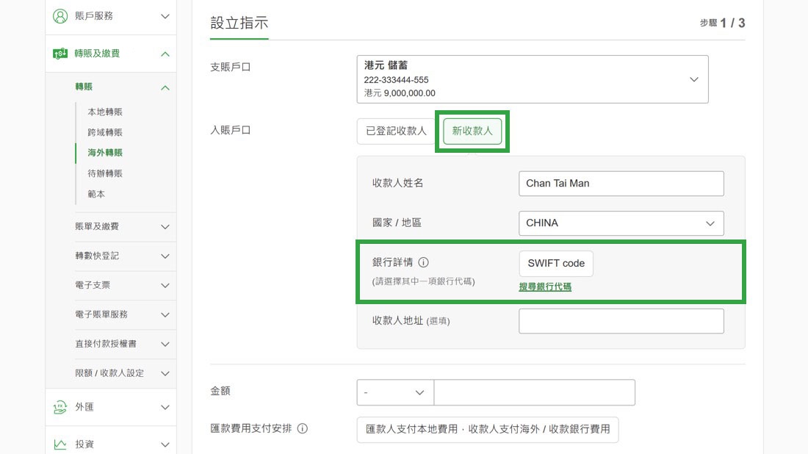Image resolution: width=808 pixels, height=454 pixels.
Task: Click info icon beside 銀行詳情
Action: click(424, 262)
